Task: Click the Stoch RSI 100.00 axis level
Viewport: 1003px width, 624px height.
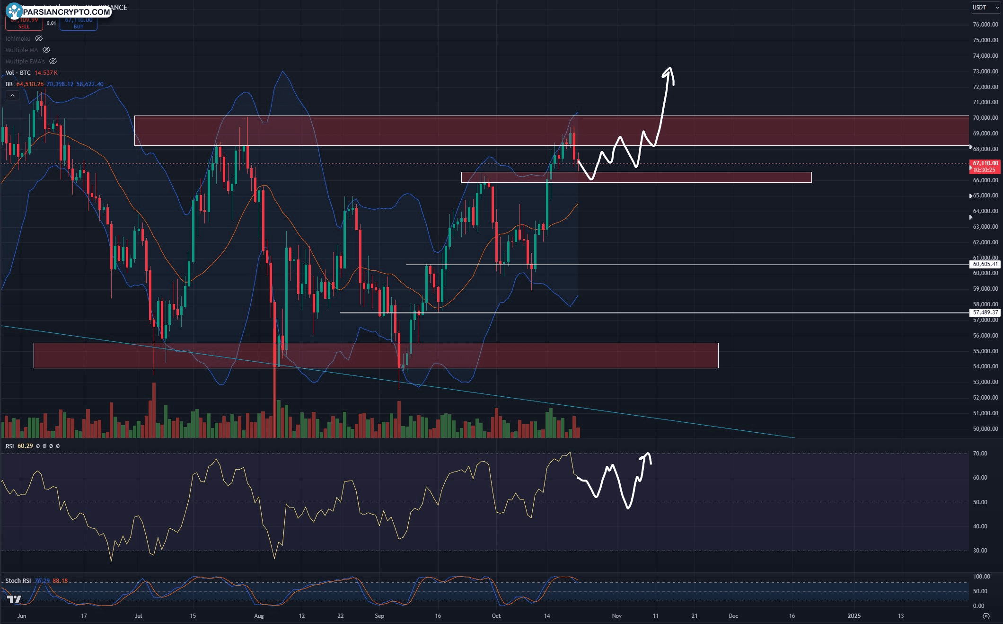Action: click(x=981, y=577)
